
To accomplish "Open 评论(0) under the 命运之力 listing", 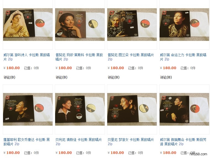I will point(166,77).
